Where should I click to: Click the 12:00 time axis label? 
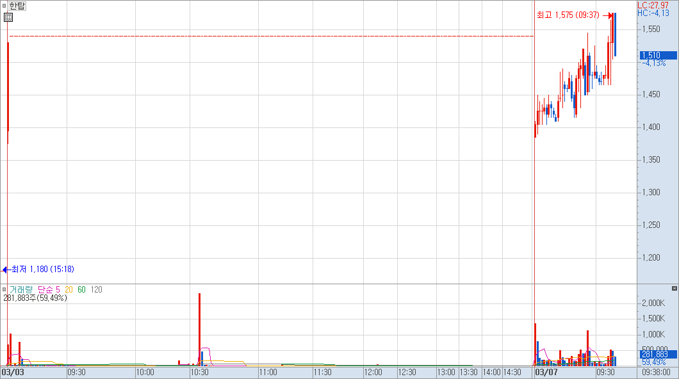tap(373, 372)
